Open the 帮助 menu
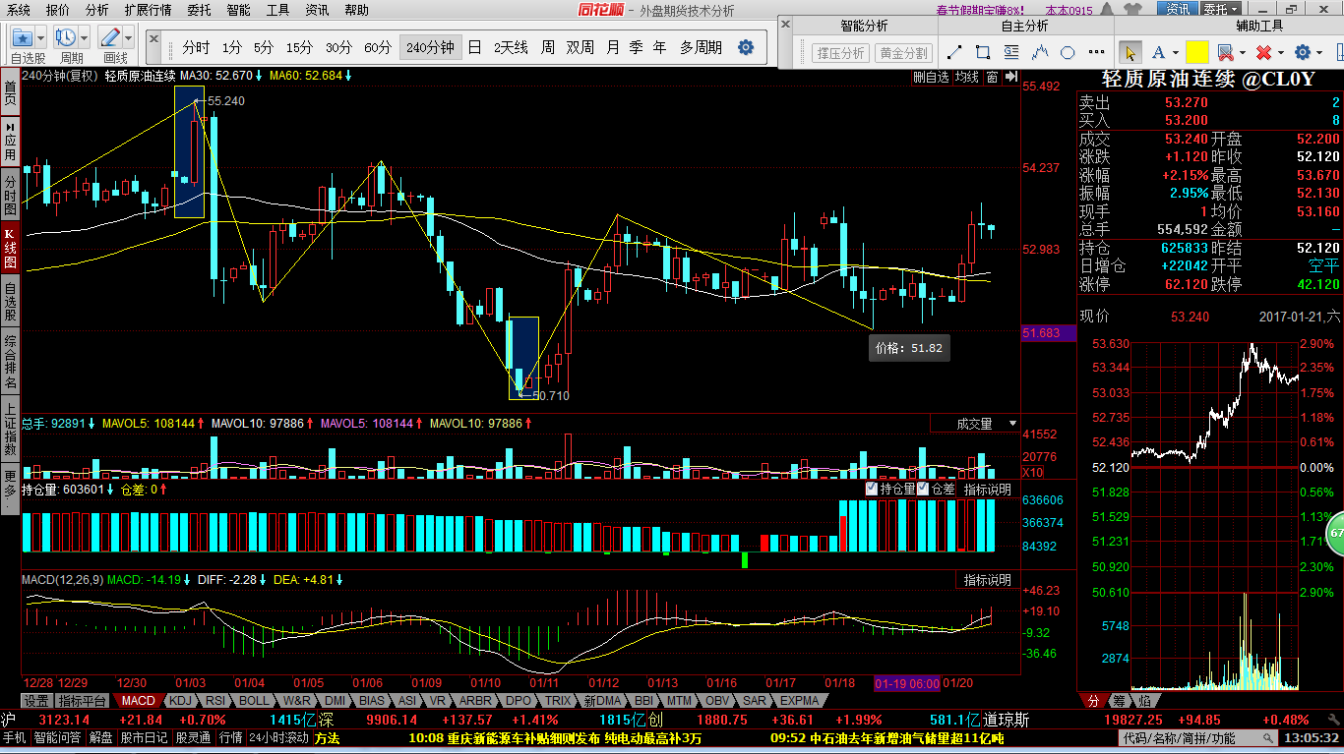This screenshot has height=754, width=1344. click(x=357, y=10)
